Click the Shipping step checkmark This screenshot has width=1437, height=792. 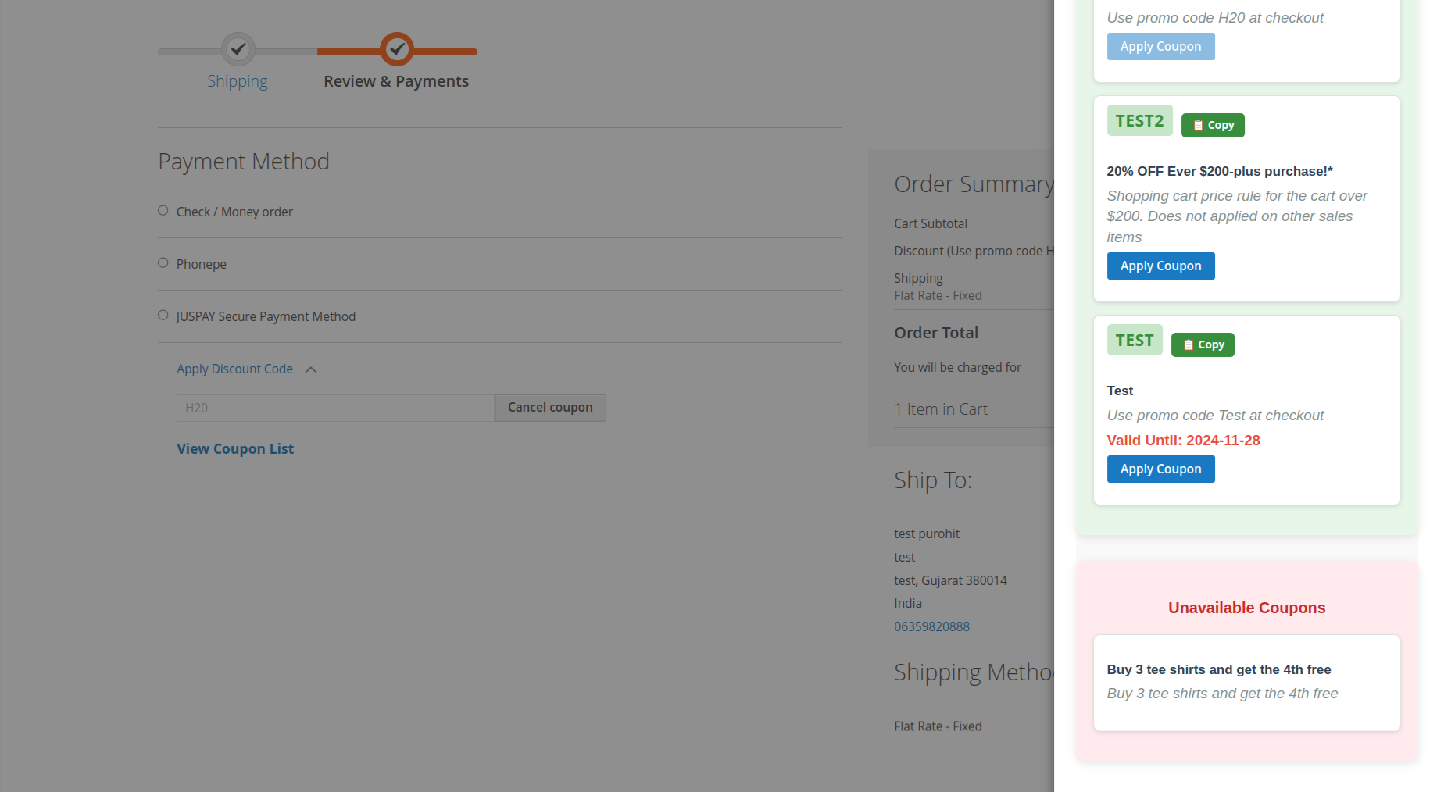238,50
